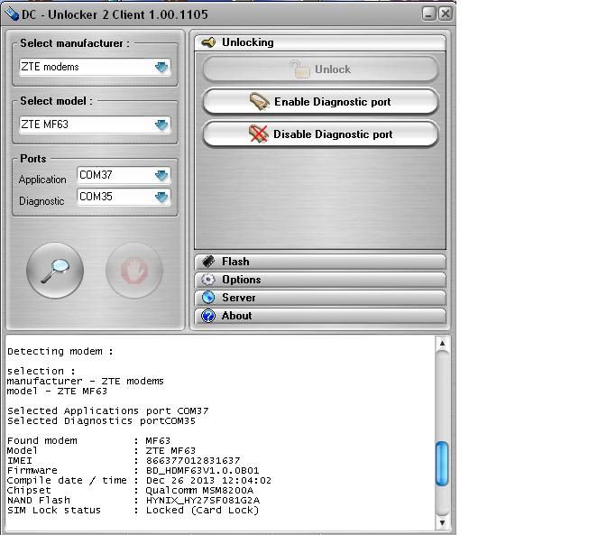The height and width of the screenshot is (535, 616).
Task: Expand the Application port COM37 dropdown
Action: coord(161,175)
